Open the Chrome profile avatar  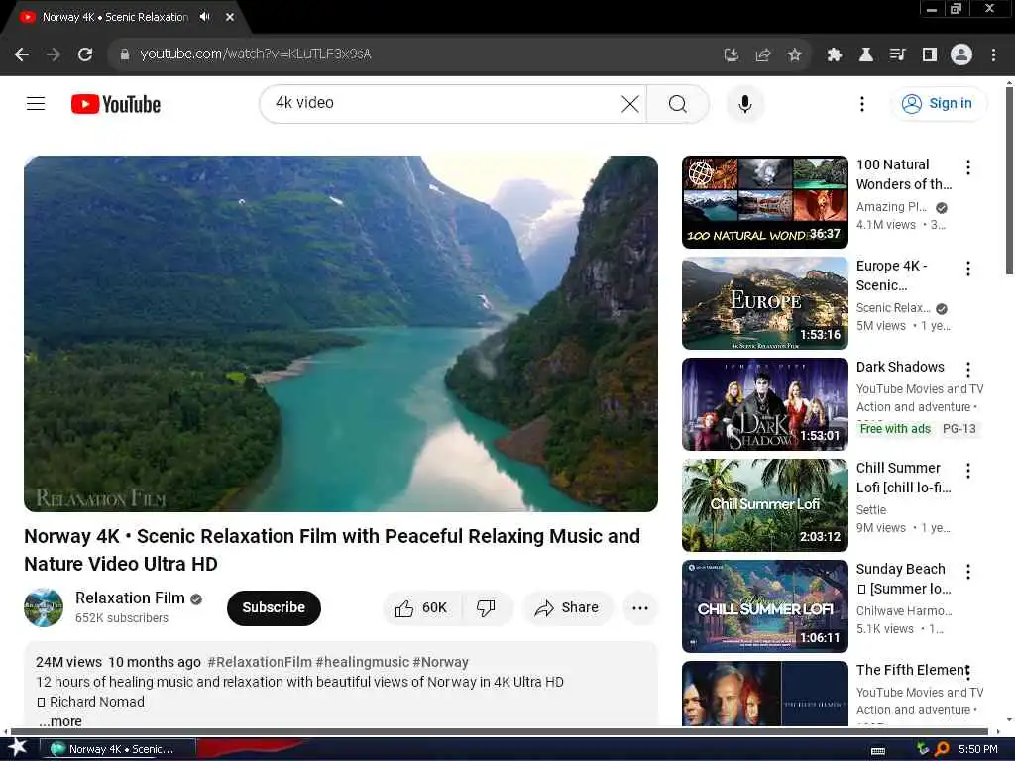click(961, 54)
